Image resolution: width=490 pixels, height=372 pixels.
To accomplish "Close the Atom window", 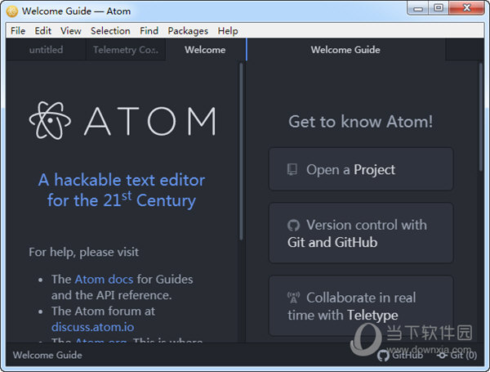I will [467, 8].
